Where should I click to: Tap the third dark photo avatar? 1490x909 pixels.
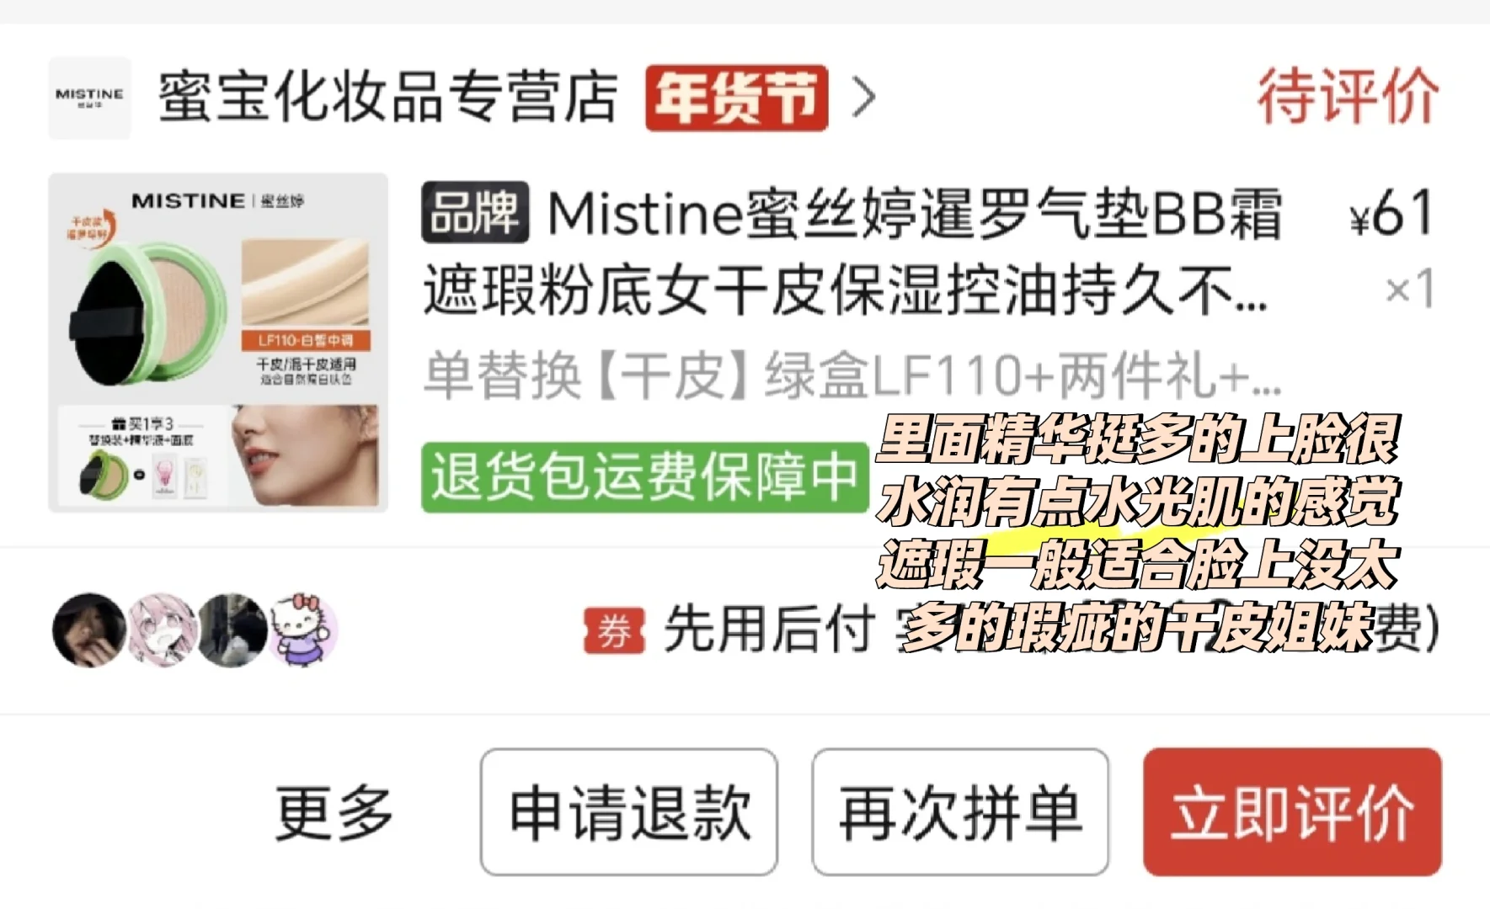(x=232, y=630)
